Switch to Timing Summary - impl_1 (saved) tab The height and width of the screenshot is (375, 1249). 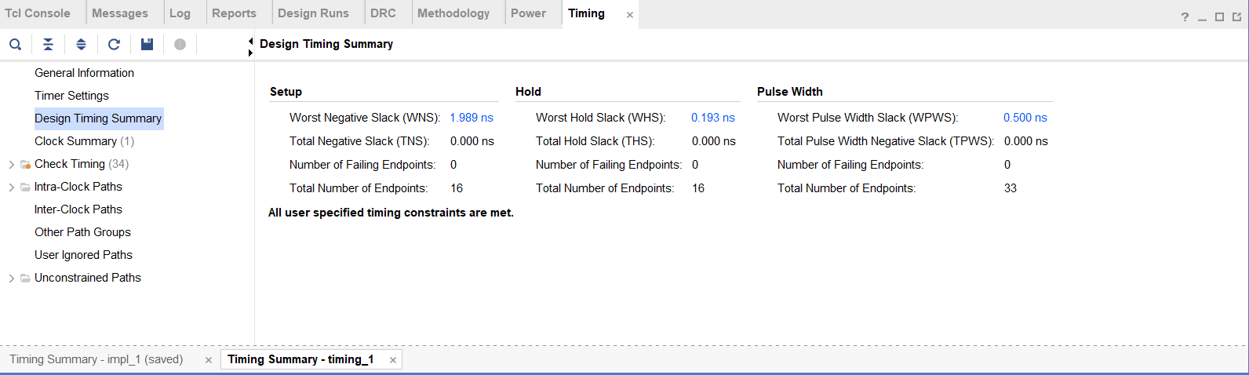[x=96, y=359]
